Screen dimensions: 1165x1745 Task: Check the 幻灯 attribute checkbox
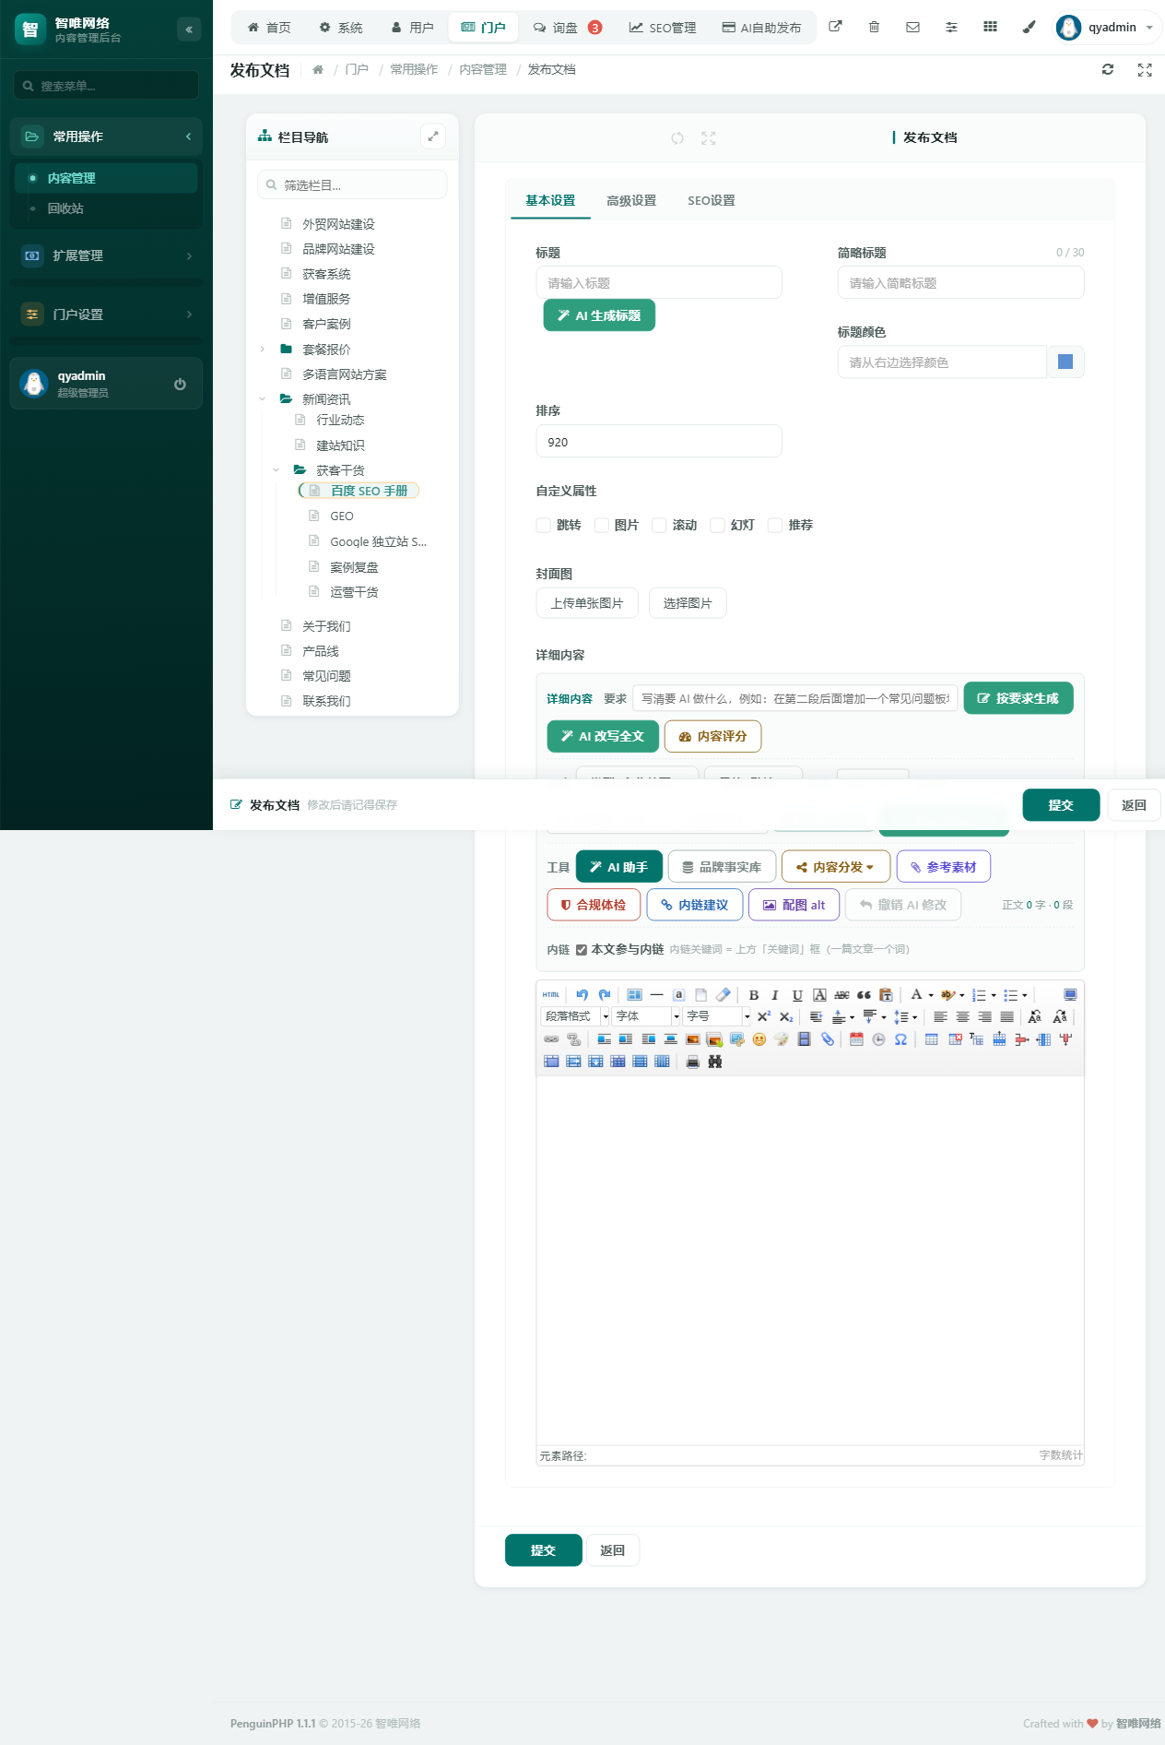coord(717,525)
